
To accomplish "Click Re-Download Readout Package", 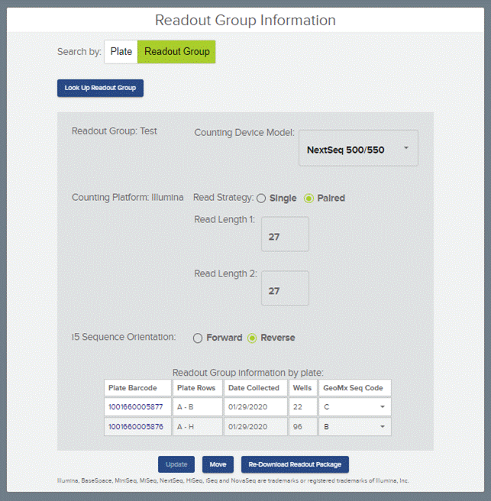I will [295, 464].
